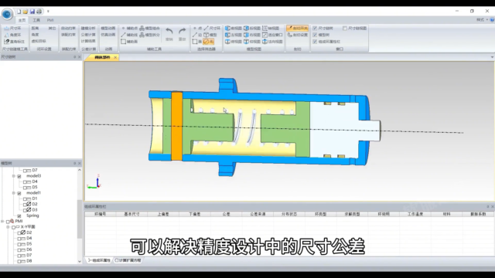495x278 pixels.
Task: Uncheck Spring in the model tree
Action: 19,216
